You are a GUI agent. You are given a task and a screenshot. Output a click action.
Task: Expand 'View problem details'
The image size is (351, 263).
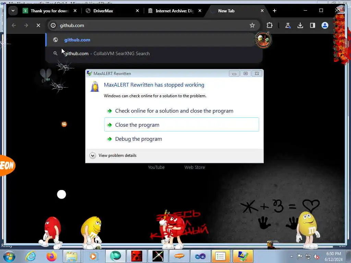[x=113, y=155]
